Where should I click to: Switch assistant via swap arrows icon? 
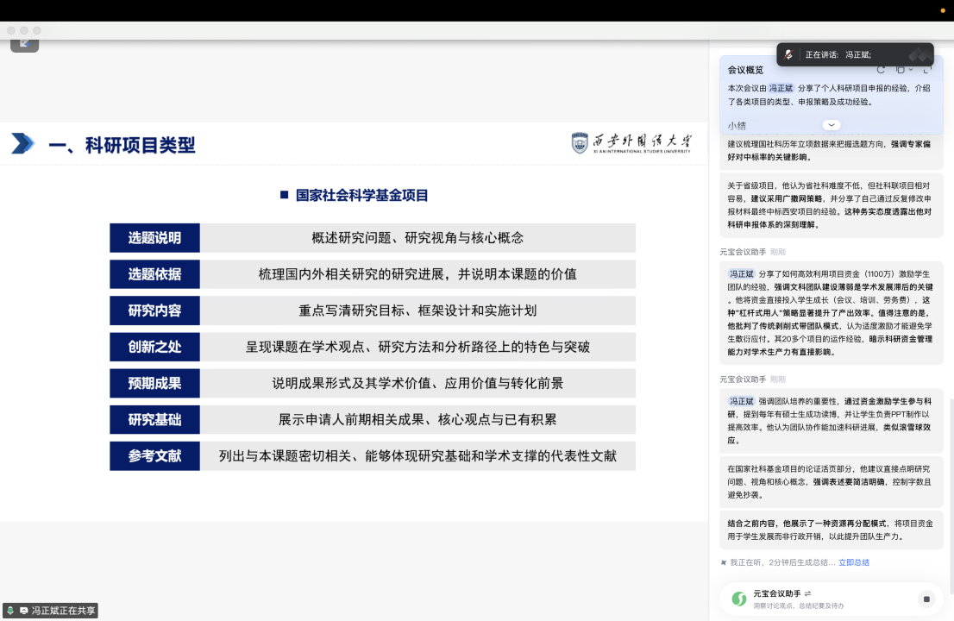[808, 593]
